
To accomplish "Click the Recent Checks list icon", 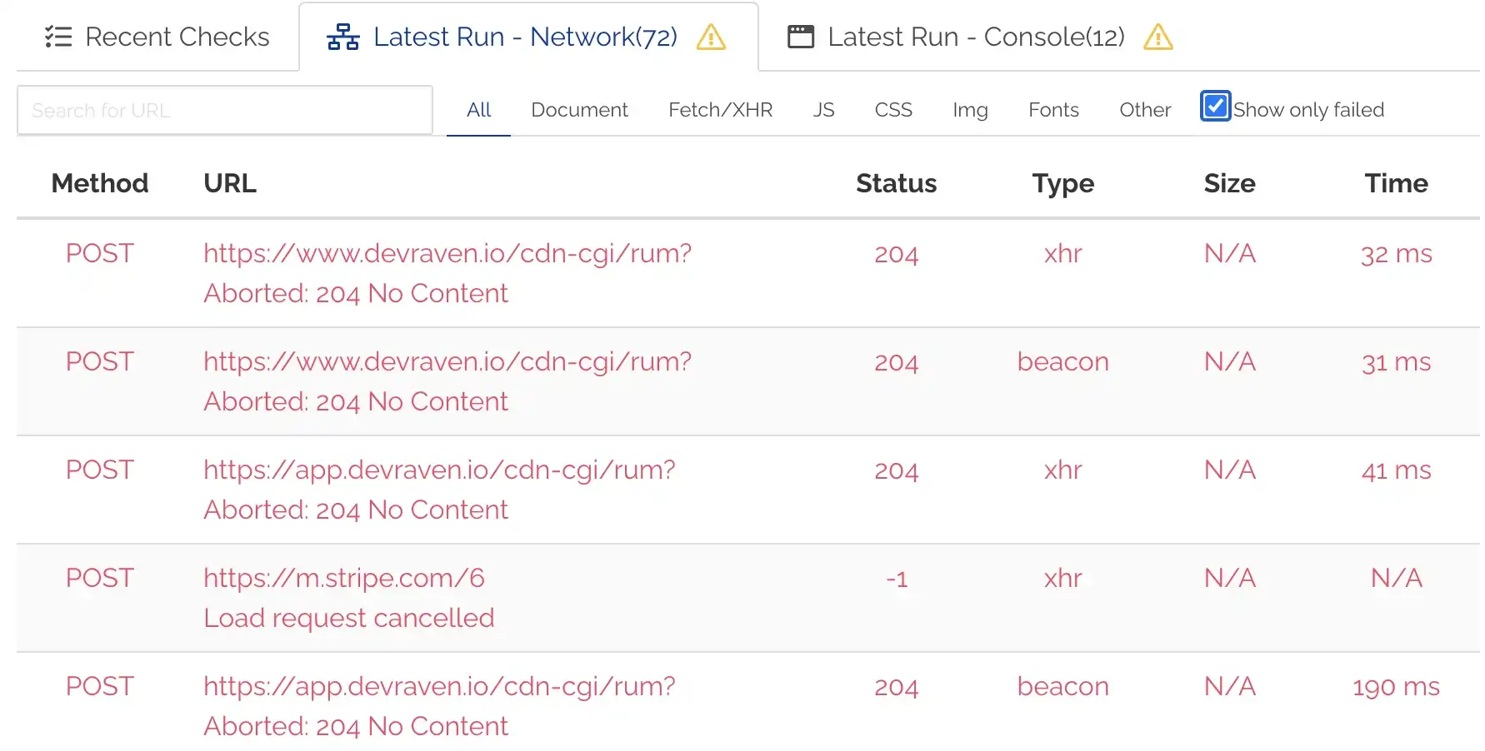I will coord(58,36).
